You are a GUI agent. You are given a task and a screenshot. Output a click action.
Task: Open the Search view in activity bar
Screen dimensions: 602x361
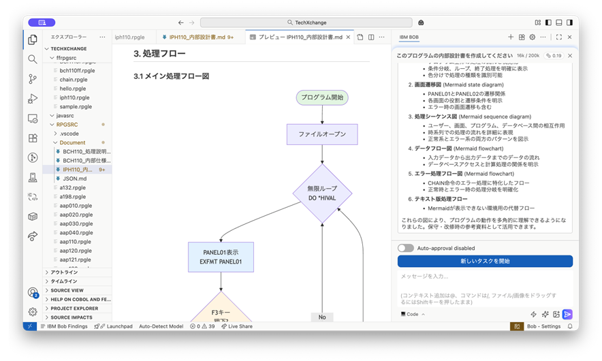tap(33, 59)
